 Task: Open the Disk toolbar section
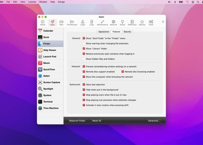(61, 23)
